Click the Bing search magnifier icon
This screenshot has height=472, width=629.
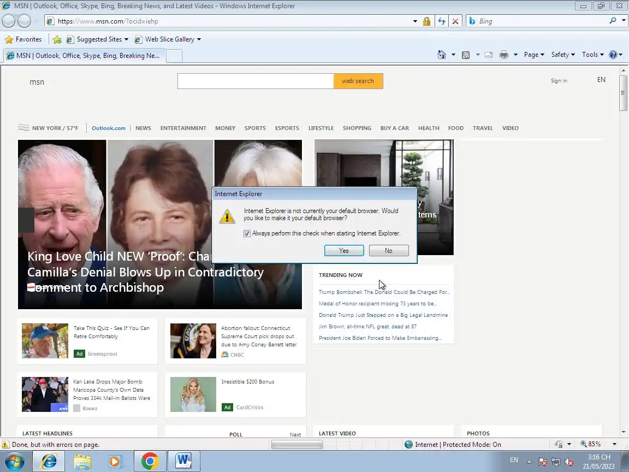tap(613, 21)
